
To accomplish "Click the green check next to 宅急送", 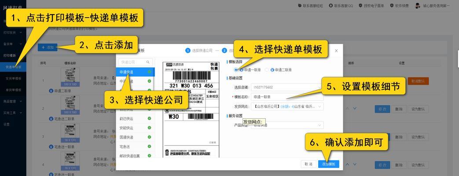I will click(x=150, y=147).
